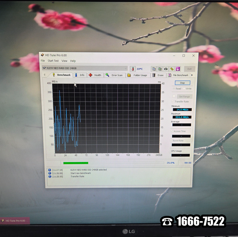Switch to the Health tab

point(95,75)
